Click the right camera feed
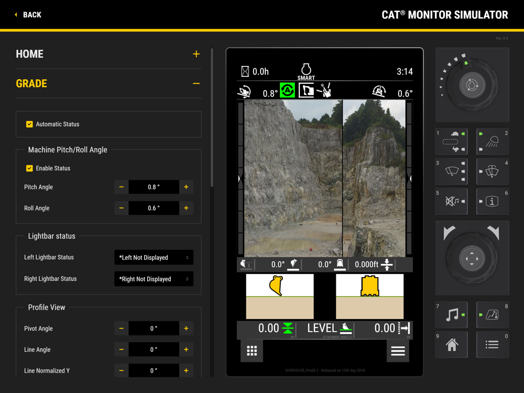The height and width of the screenshot is (393, 524). tap(374, 179)
